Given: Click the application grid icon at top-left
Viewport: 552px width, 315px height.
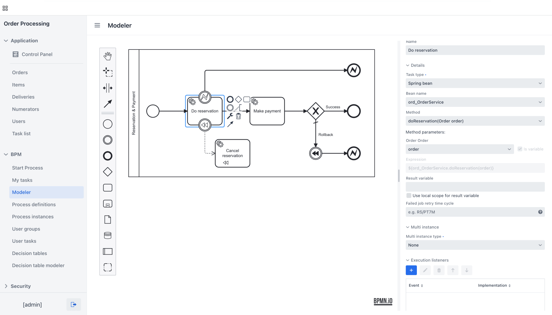Looking at the screenshot, I should click(5, 8).
